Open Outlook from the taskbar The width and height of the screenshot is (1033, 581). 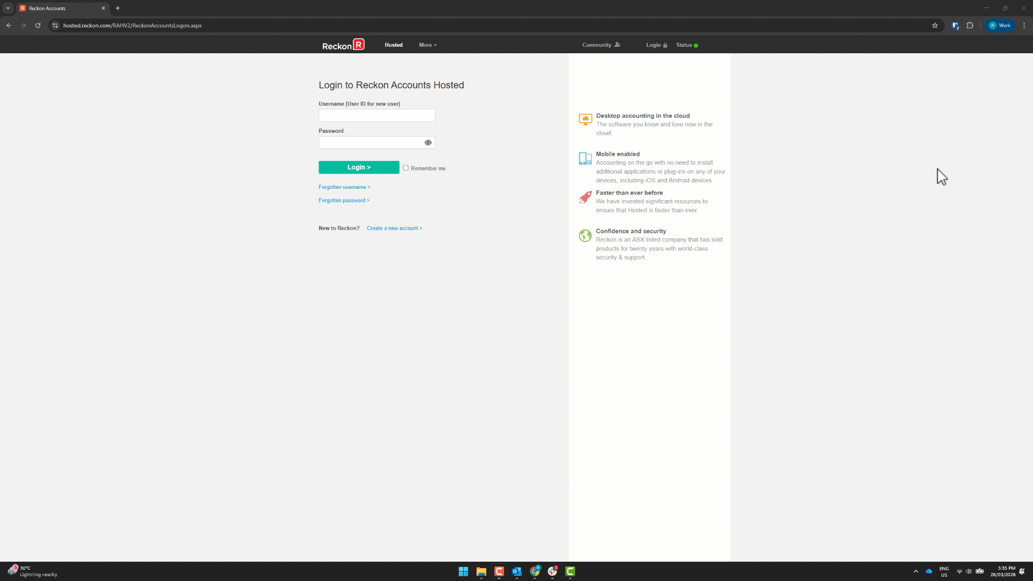point(517,571)
